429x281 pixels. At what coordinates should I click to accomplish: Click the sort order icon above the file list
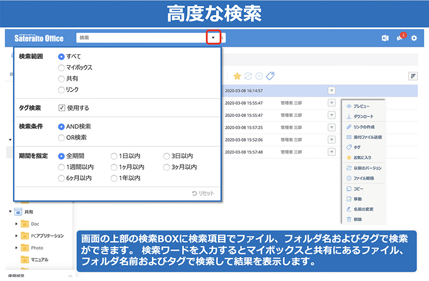point(413,76)
